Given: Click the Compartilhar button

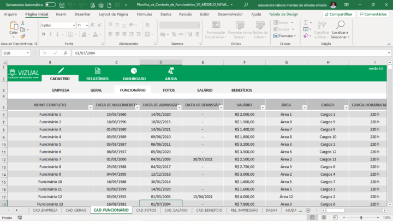Looking at the screenshot, I should coord(338,14).
